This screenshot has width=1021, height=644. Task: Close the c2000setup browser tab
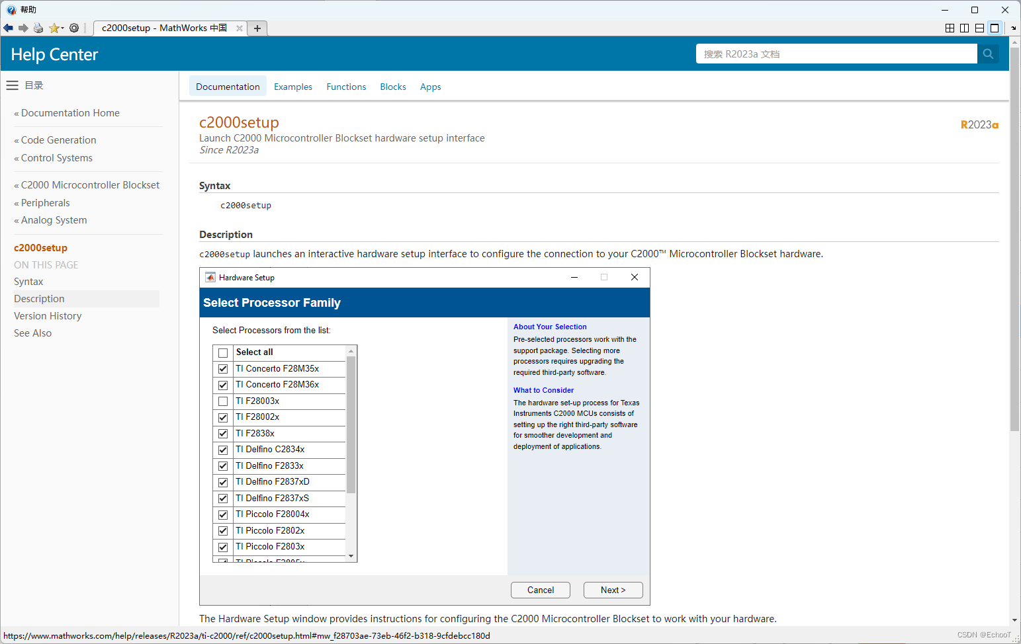tap(240, 28)
